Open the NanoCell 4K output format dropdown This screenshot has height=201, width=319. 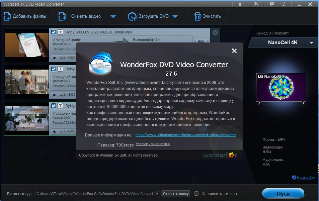click(x=311, y=43)
